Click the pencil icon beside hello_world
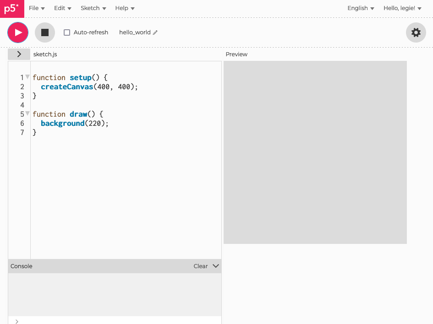Screen dimensions: 433x324 point(155,32)
